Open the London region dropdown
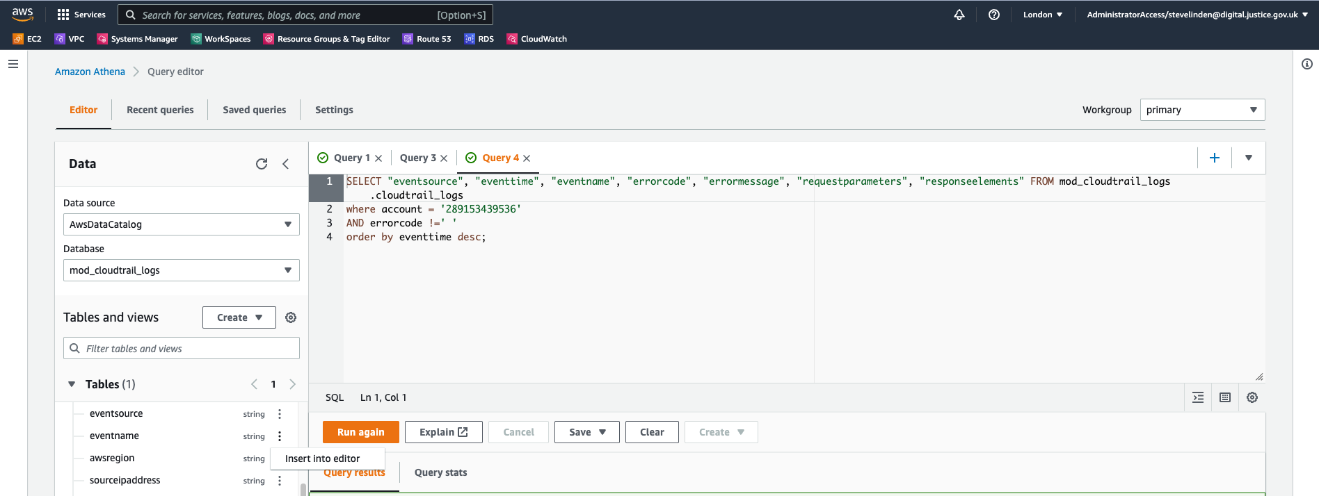The height and width of the screenshot is (496, 1319). [x=1043, y=15]
